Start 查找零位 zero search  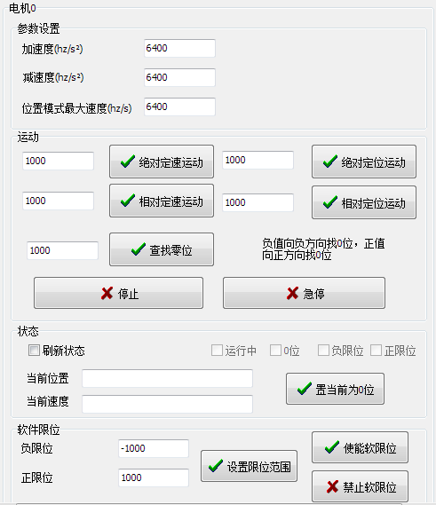pos(162,249)
